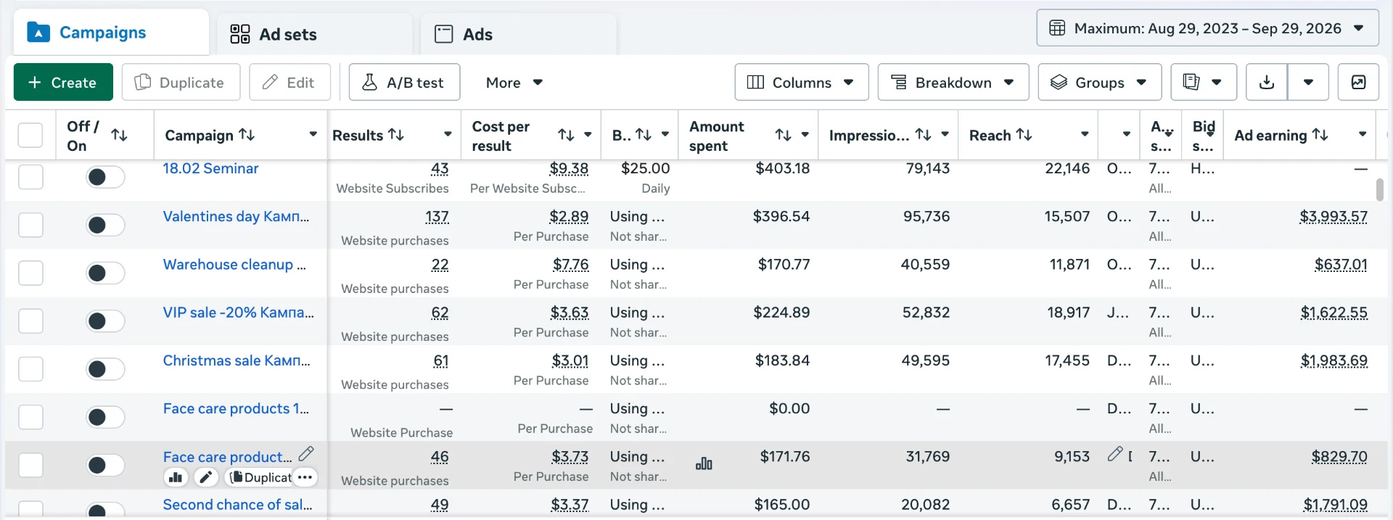
Task: Click the Edit toolbar button
Action: point(289,82)
